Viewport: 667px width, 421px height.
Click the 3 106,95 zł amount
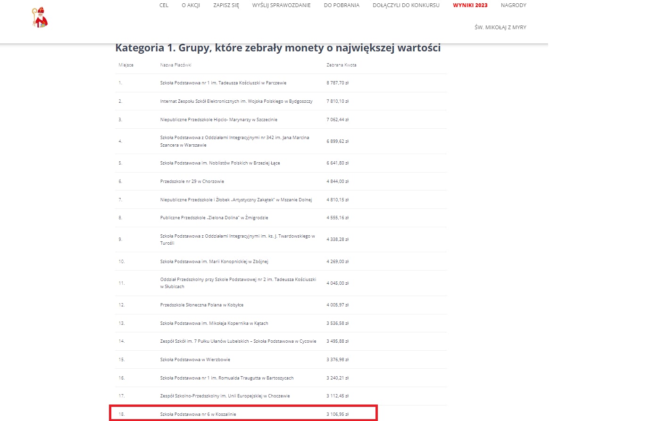pos(337,414)
